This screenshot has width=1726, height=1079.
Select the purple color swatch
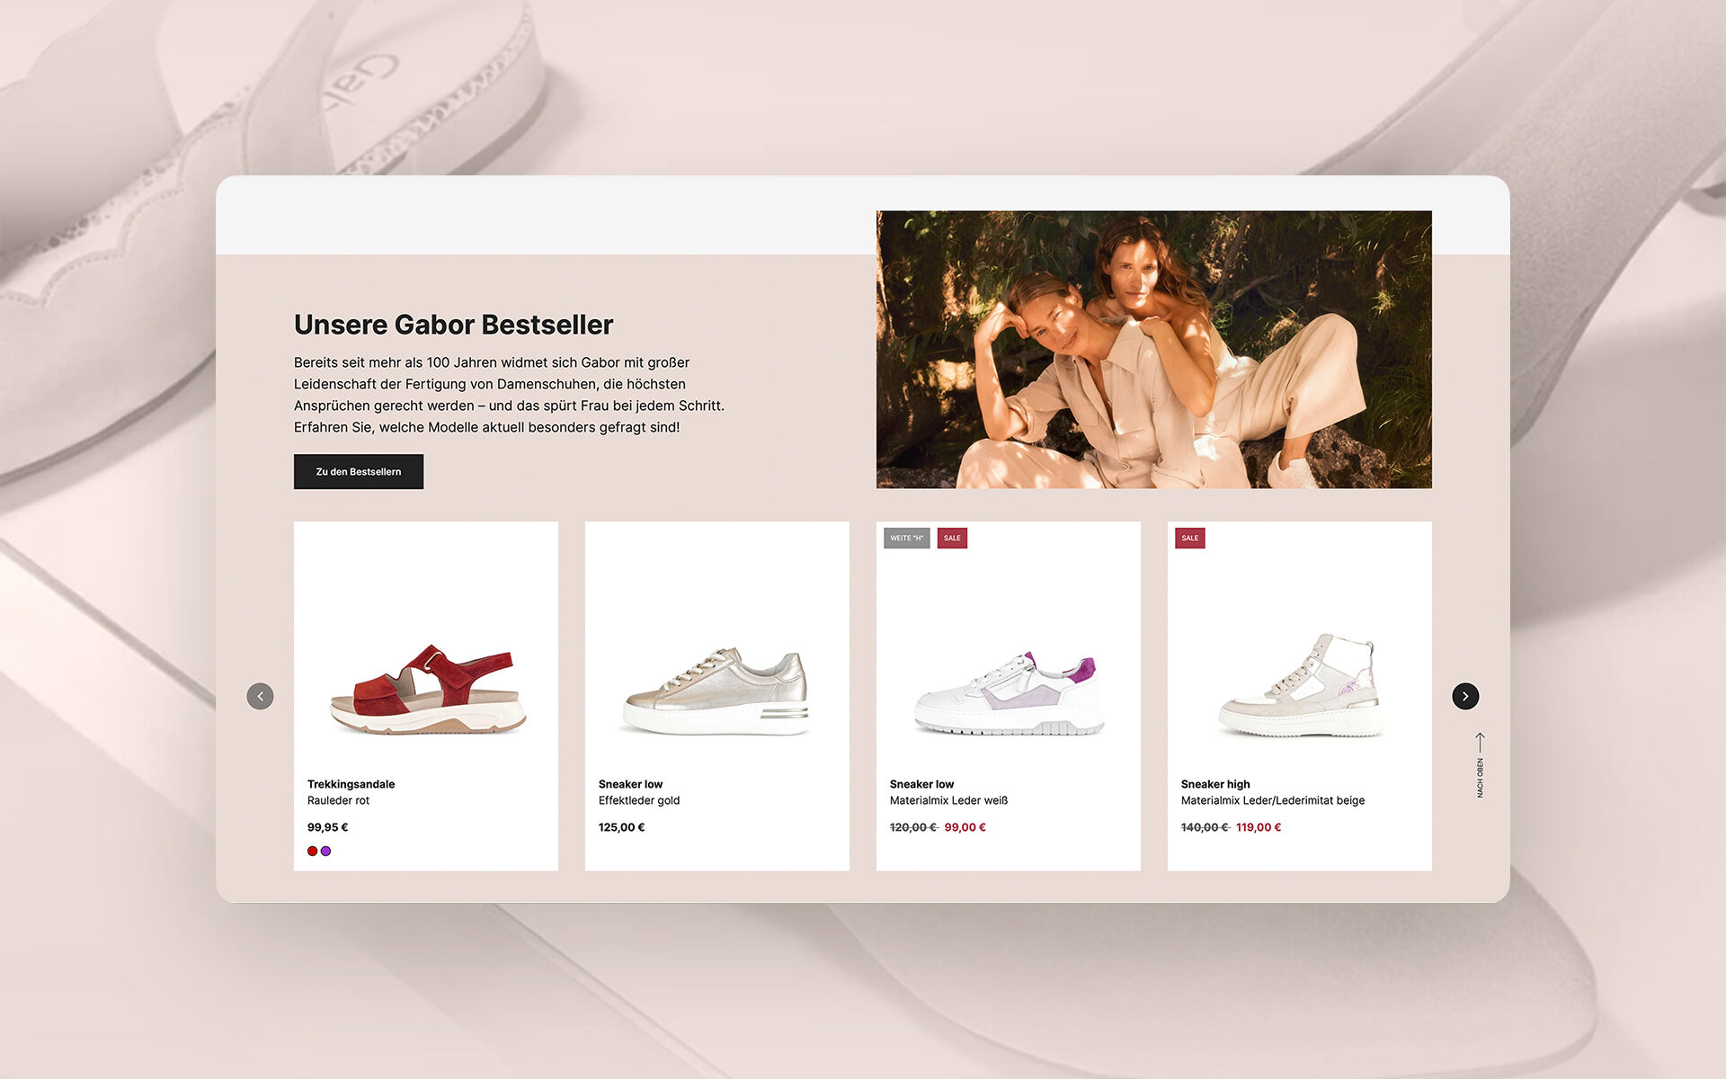326,851
